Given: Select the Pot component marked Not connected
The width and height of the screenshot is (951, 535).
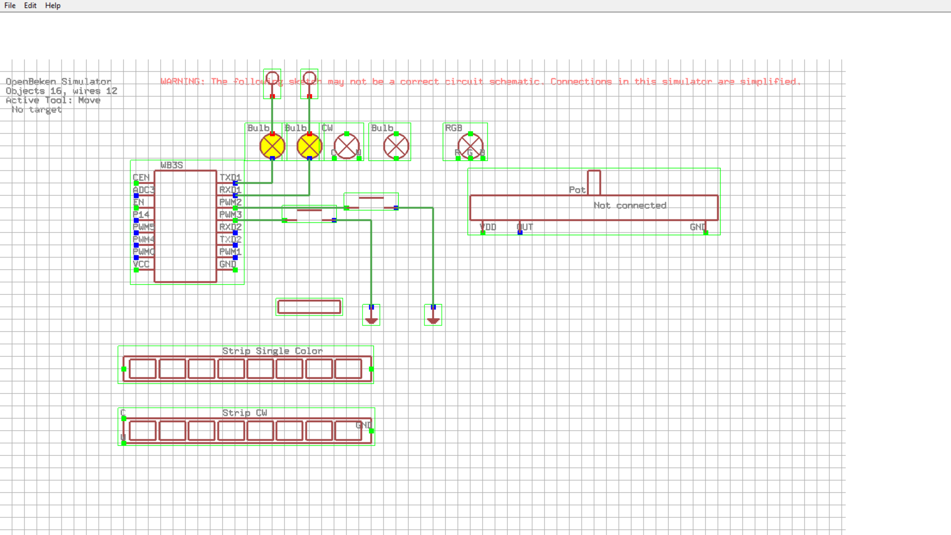Looking at the screenshot, I should (x=594, y=207).
